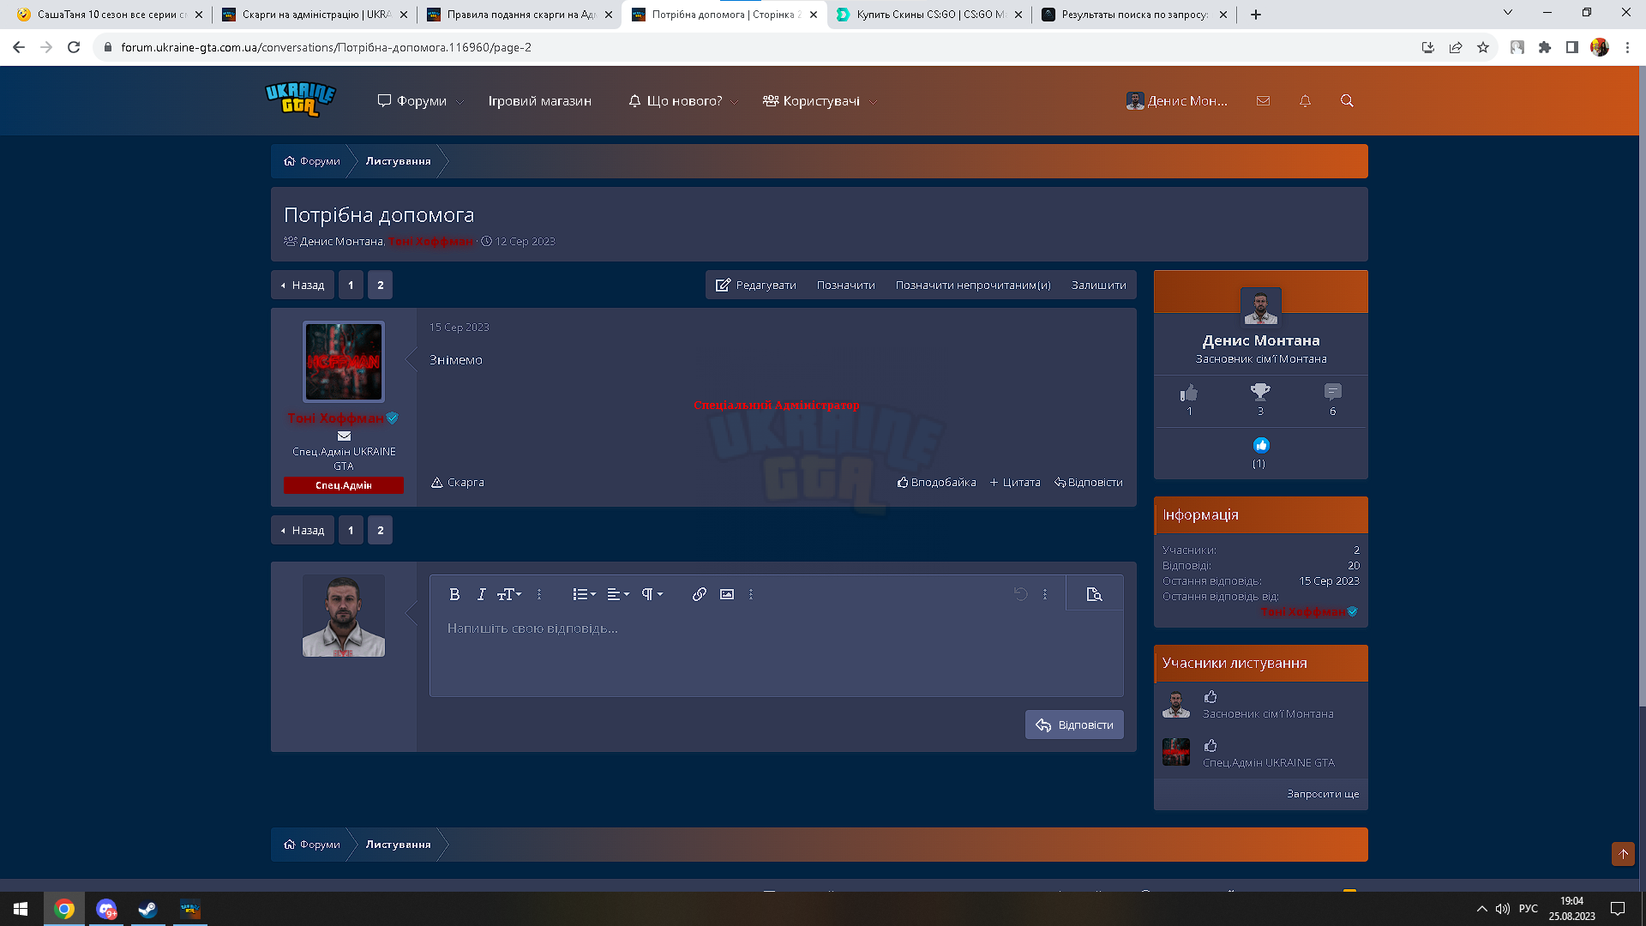The width and height of the screenshot is (1646, 926).
Task: Open Steam from the taskbar
Action: click(147, 909)
